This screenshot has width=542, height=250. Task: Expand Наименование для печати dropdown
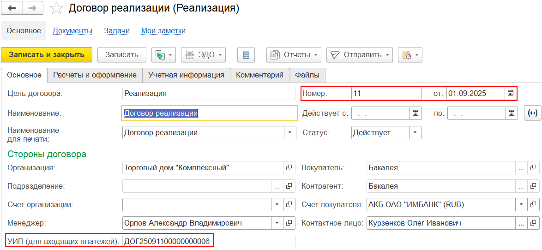pyautogui.click(x=289, y=133)
